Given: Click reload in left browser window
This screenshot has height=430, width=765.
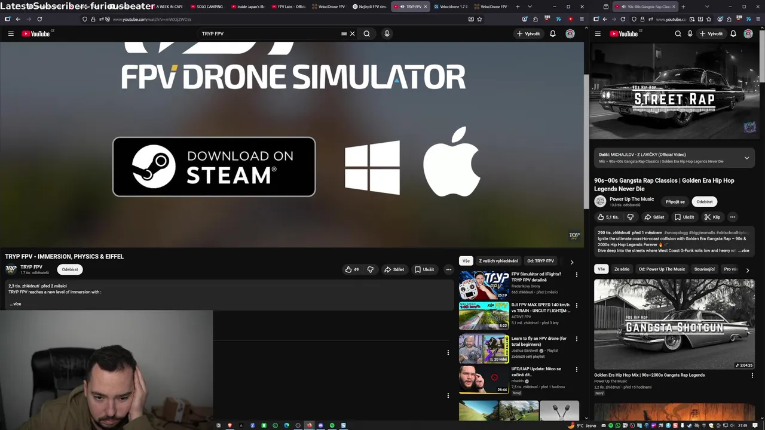Looking at the screenshot, I should (x=39, y=19).
